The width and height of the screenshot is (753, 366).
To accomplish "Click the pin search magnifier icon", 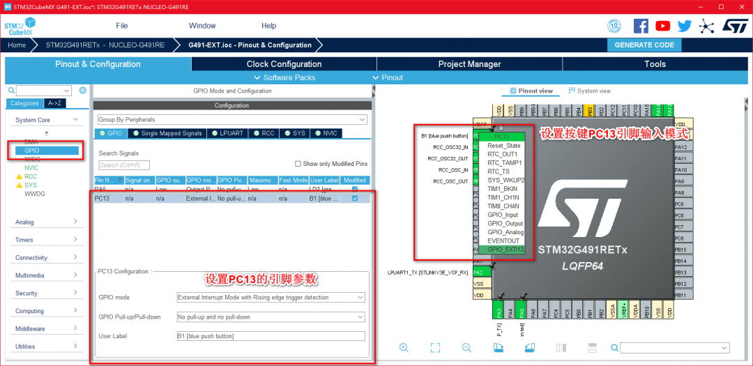I will click(615, 347).
